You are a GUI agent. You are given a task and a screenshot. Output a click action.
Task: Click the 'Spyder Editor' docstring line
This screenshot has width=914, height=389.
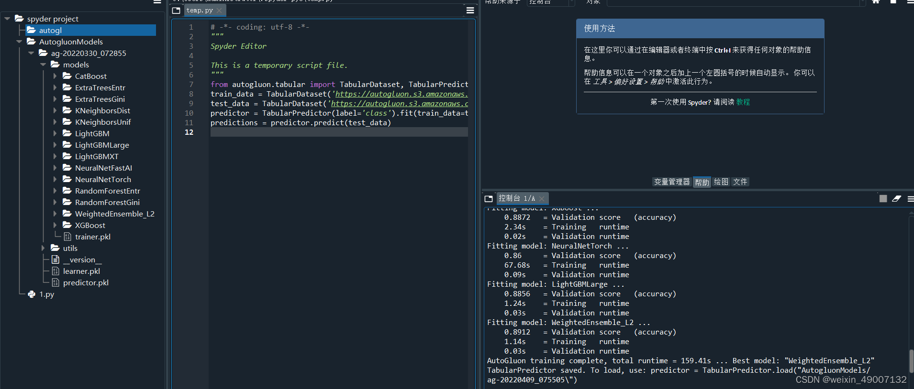click(238, 46)
